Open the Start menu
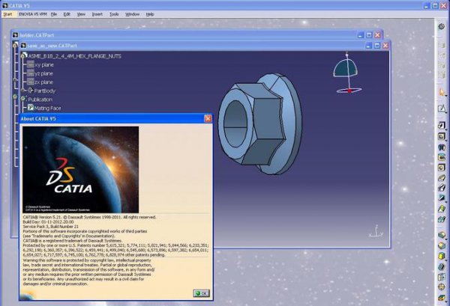 (x=7, y=14)
